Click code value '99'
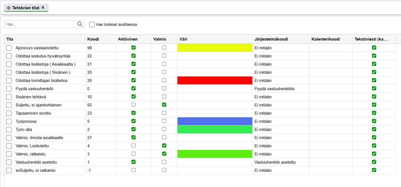This screenshot has height=187, width=401. 90,48
